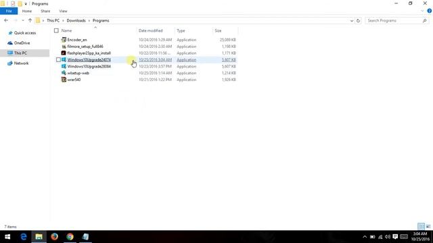Navigate to Downloads in the breadcrumb

coord(76,21)
